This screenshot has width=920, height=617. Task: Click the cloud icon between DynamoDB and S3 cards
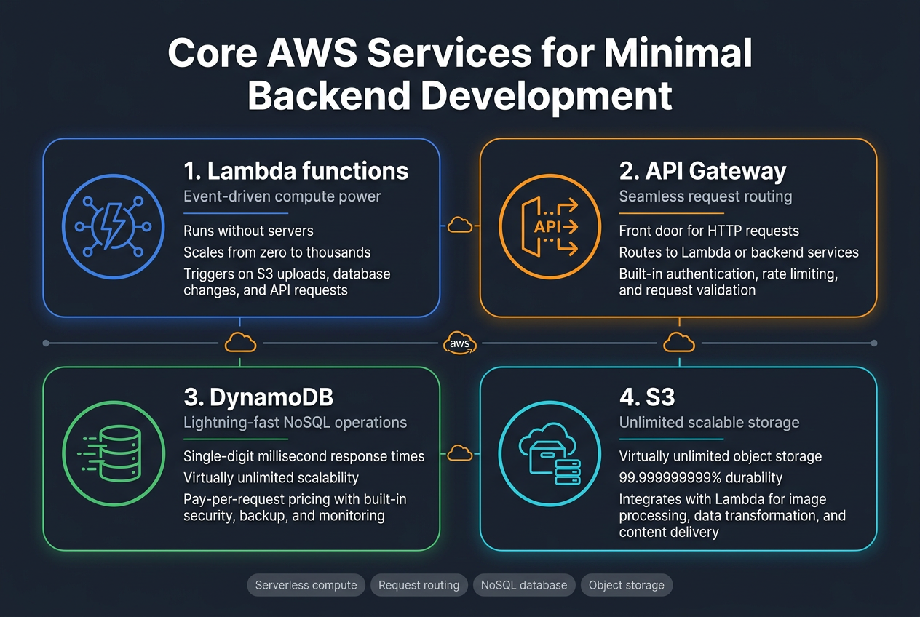[x=460, y=453]
